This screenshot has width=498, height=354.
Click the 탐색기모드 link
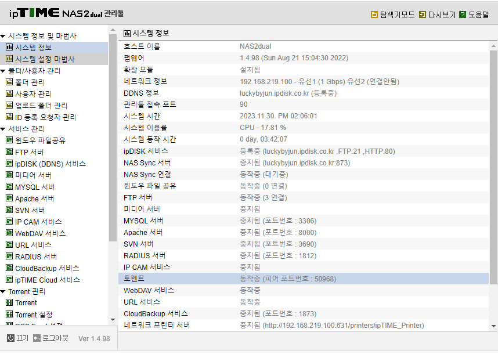click(397, 15)
